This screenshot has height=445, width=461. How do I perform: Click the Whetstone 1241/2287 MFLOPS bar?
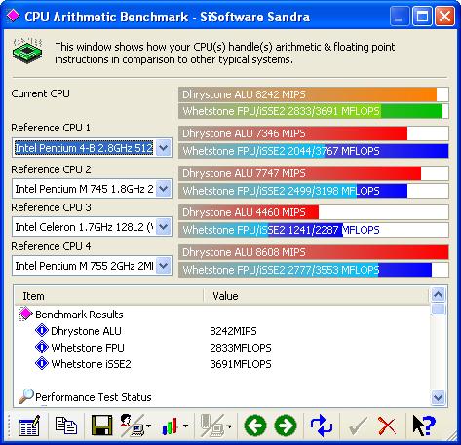pos(314,230)
